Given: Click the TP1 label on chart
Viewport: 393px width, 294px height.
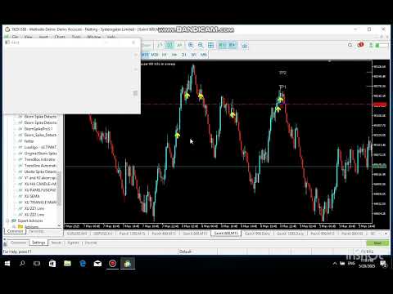Looking at the screenshot, I should pos(282,87).
